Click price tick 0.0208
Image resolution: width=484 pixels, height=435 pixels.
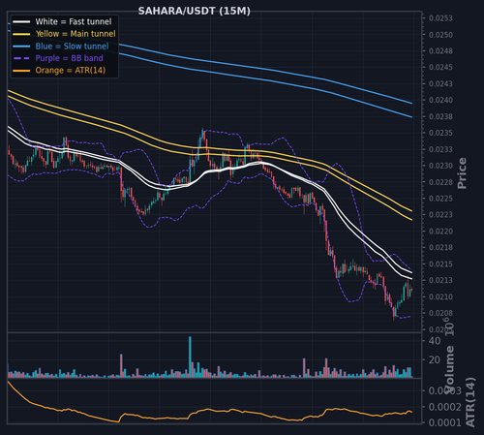tap(440, 313)
